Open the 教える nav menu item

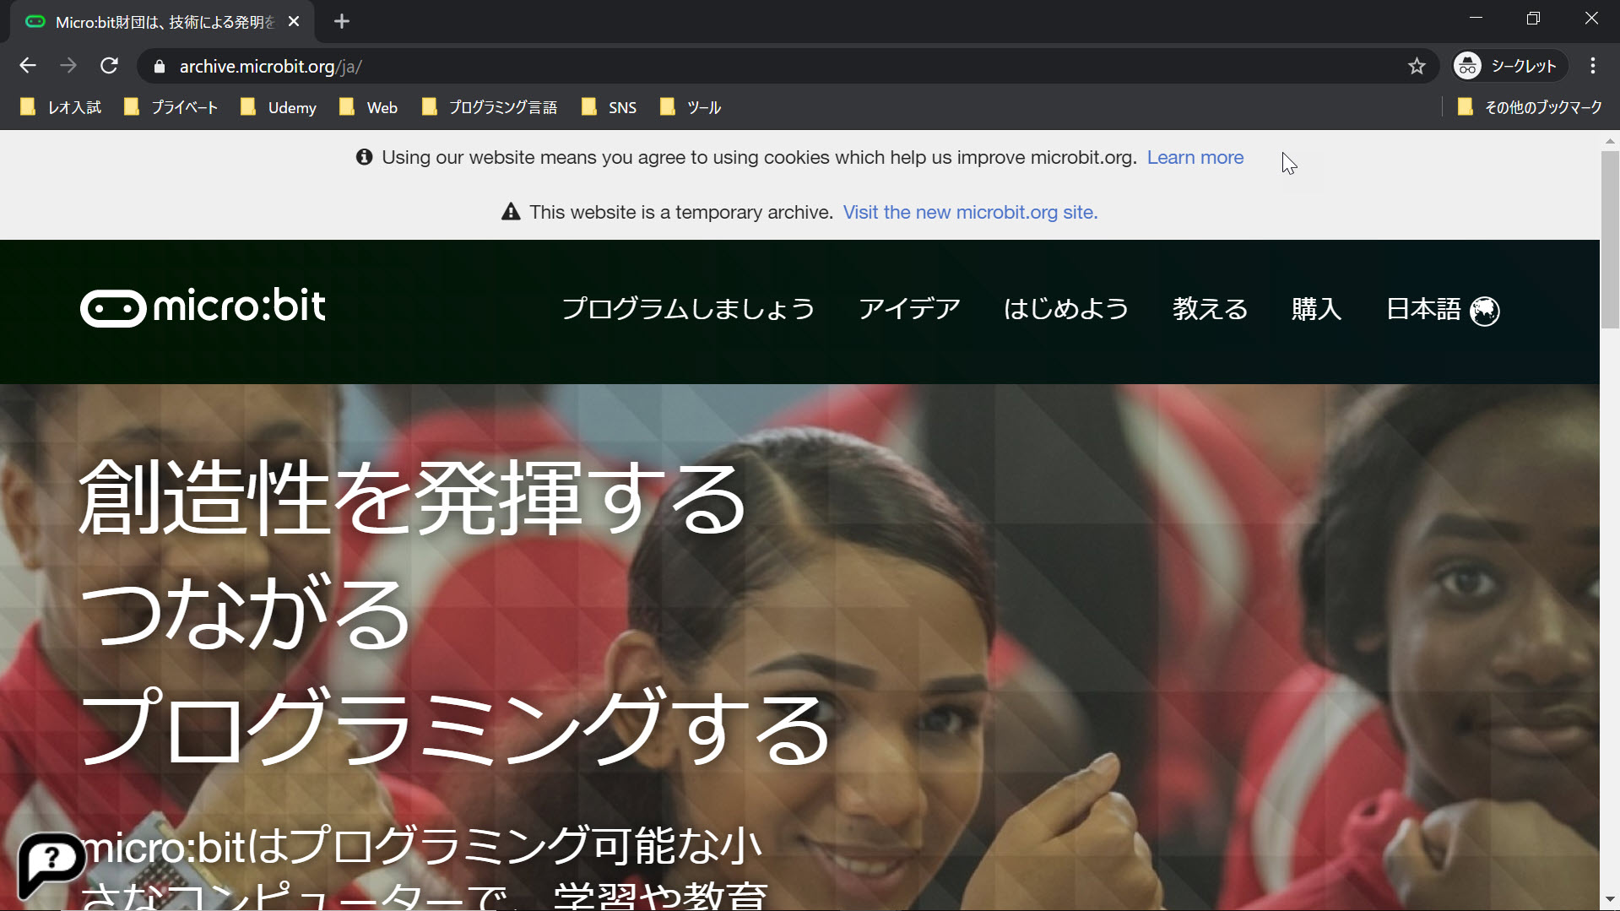pos(1210,309)
